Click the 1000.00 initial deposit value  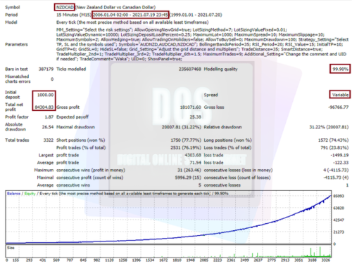[45, 95]
